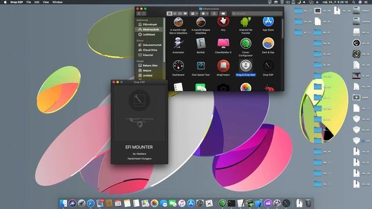Open iTunes from the Dock

pyautogui.click(x=182, y=203)
